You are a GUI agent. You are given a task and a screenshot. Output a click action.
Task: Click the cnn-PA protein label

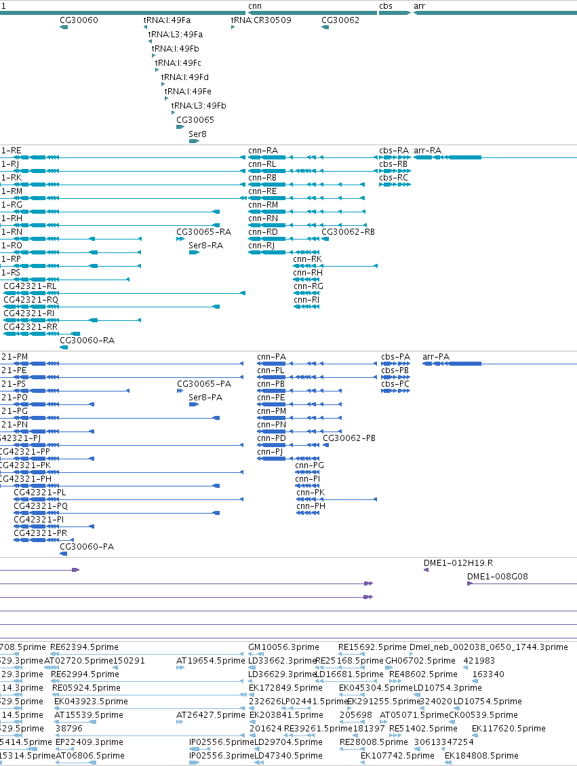click(x=272, y=357)
